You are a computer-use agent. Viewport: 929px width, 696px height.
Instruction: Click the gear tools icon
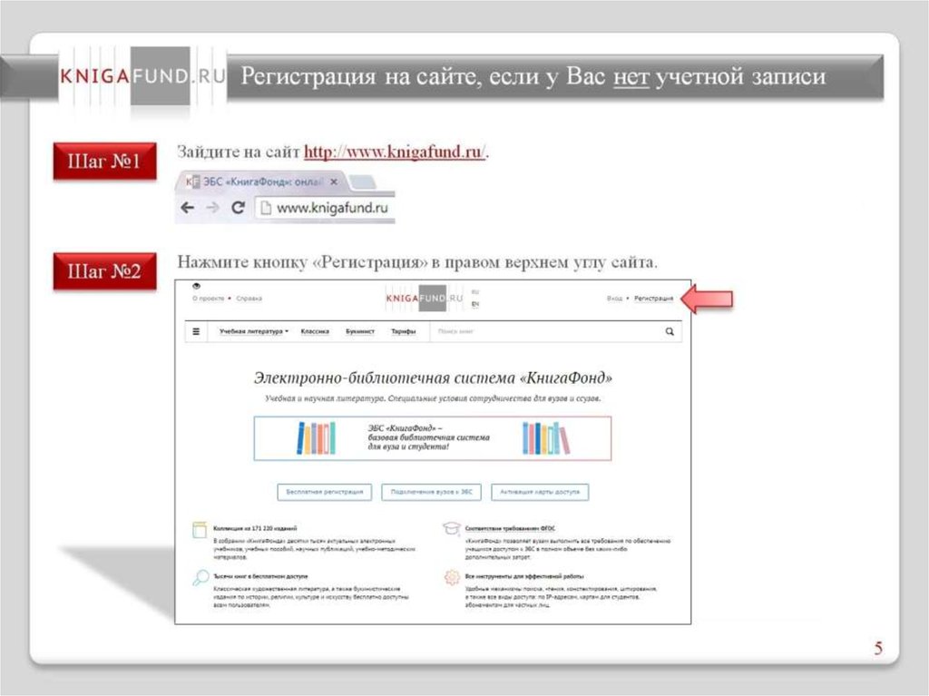(x=452, y=577)
